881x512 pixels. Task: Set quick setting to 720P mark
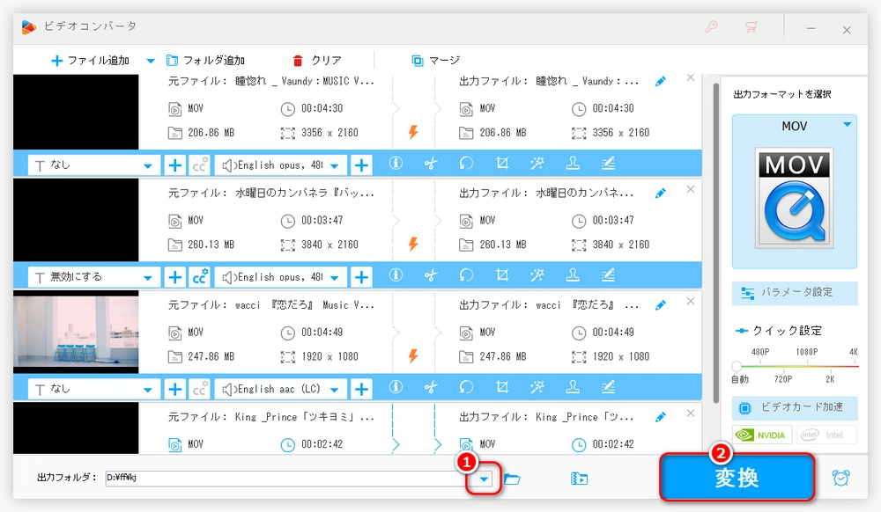(x=782, y=380)
